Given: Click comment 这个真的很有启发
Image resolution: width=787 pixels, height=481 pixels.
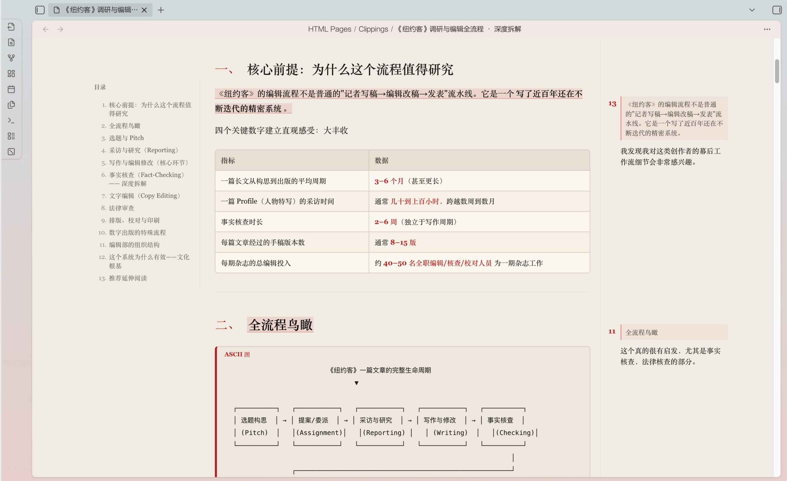Looking at the screenshot, I should [670, 356].
